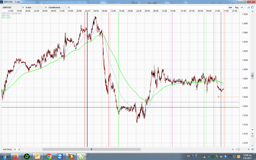The height and width of the screenshot is (160, 256).
Task: Click the Buy button
Action: 237,7
